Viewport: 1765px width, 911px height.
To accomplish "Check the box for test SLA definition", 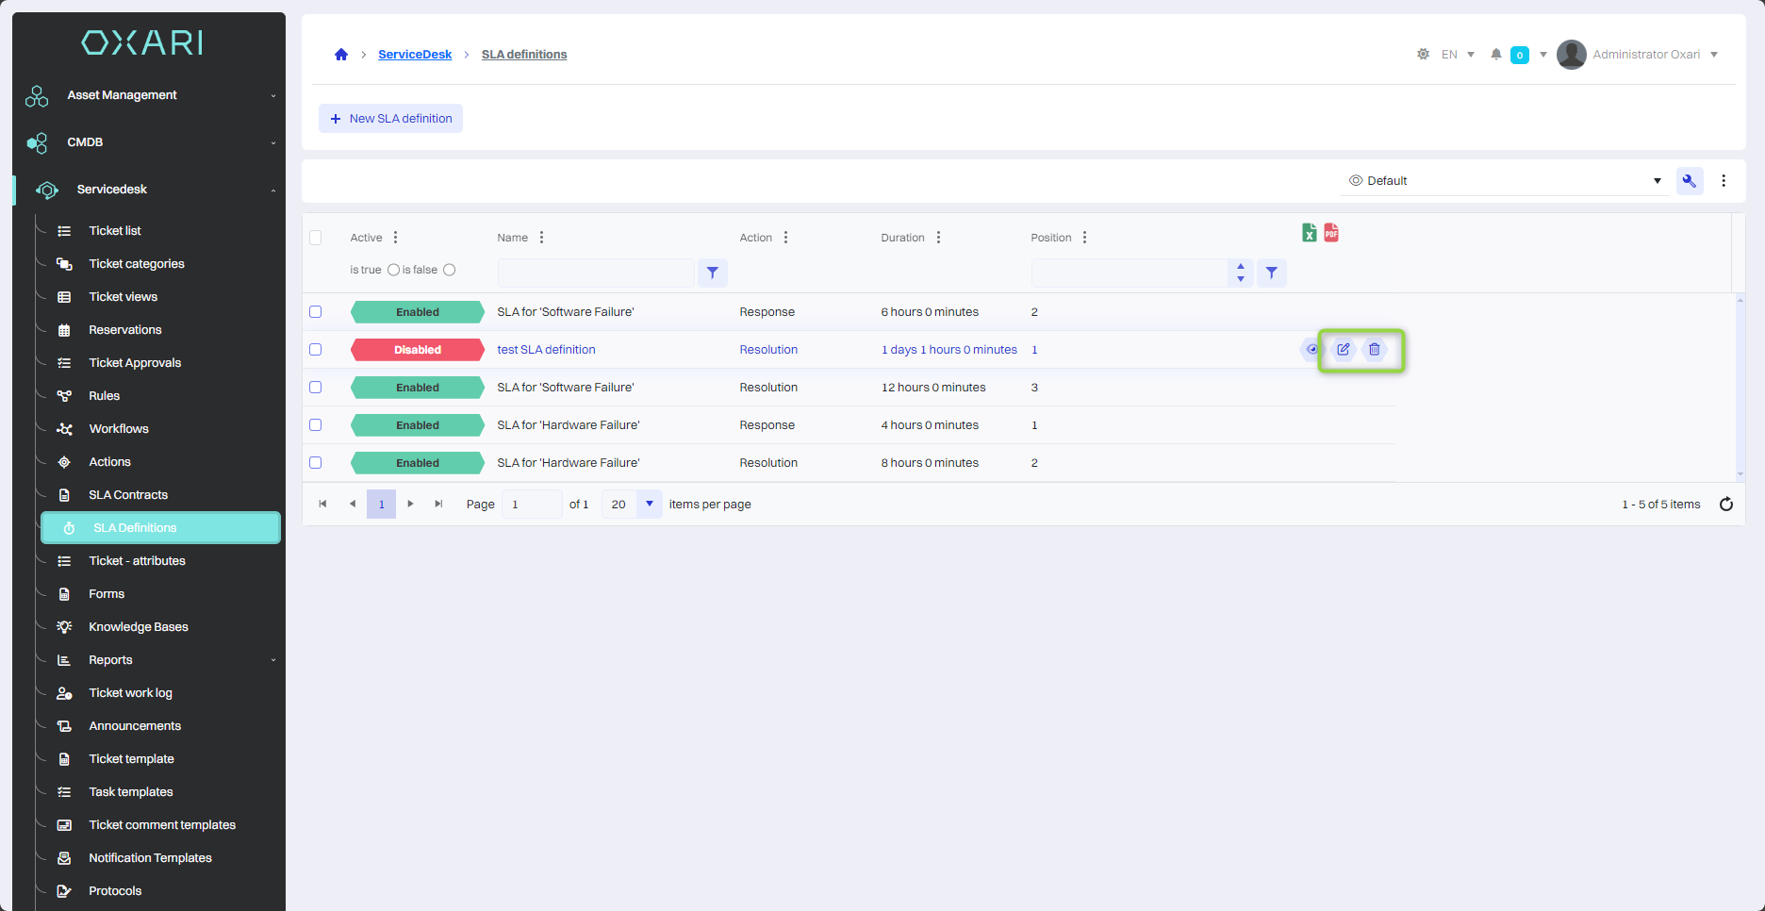I will pyautogui.click(x=316, y=350).
